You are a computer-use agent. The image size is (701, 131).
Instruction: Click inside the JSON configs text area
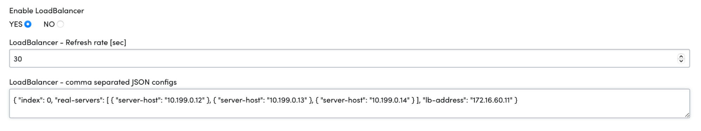[x=349, y=103]
